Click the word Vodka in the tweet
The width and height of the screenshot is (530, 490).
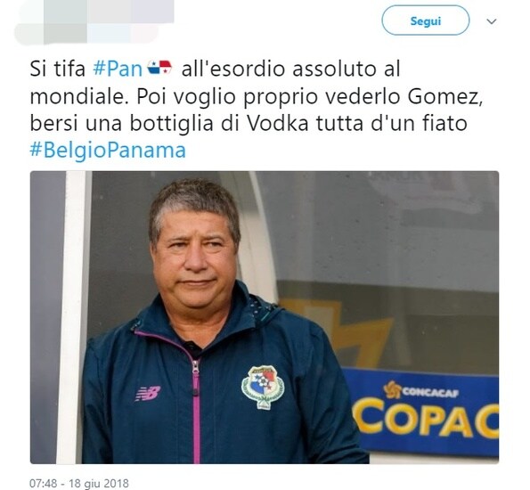[x=278, y=123]
